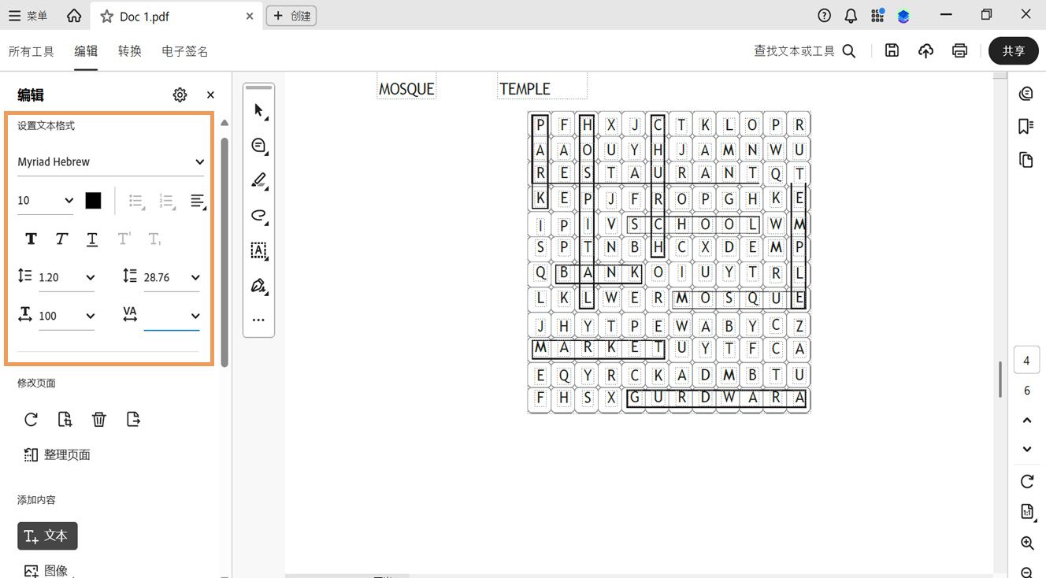Toggle bold text formatting

pos(31,239)
